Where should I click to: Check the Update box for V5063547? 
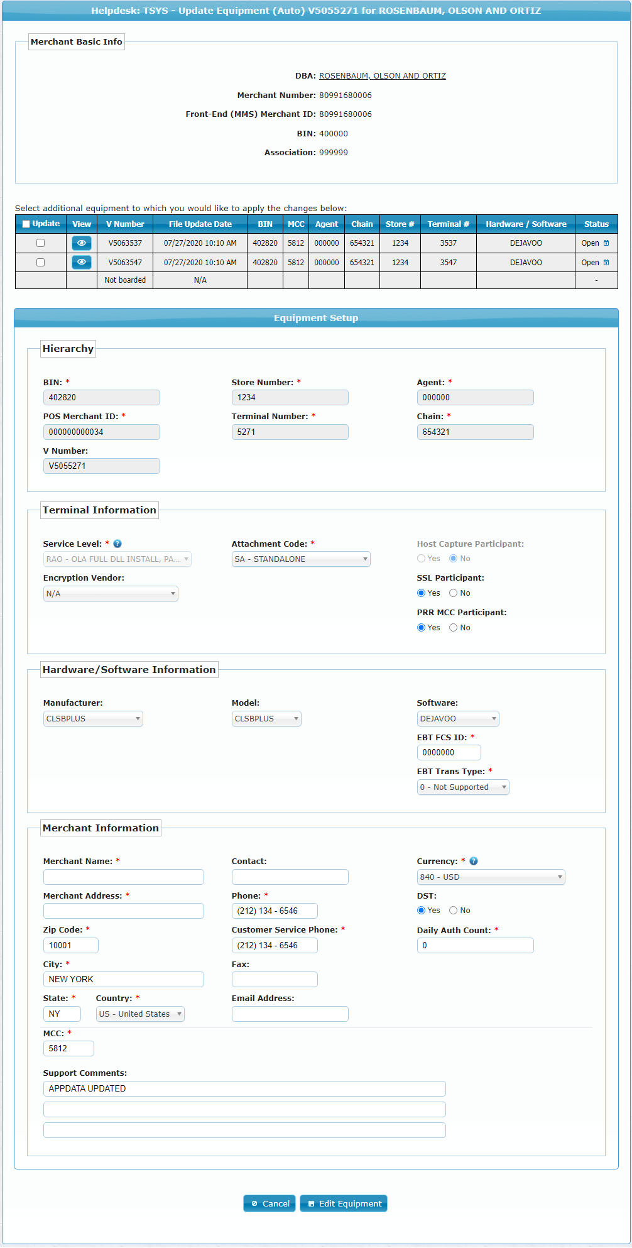[41, 262]
